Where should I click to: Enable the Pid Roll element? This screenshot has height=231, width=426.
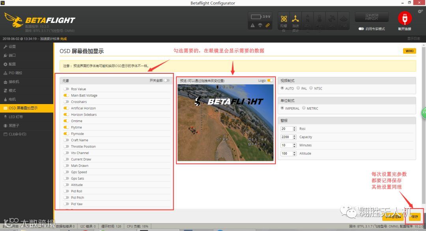[x=66, y=191]
